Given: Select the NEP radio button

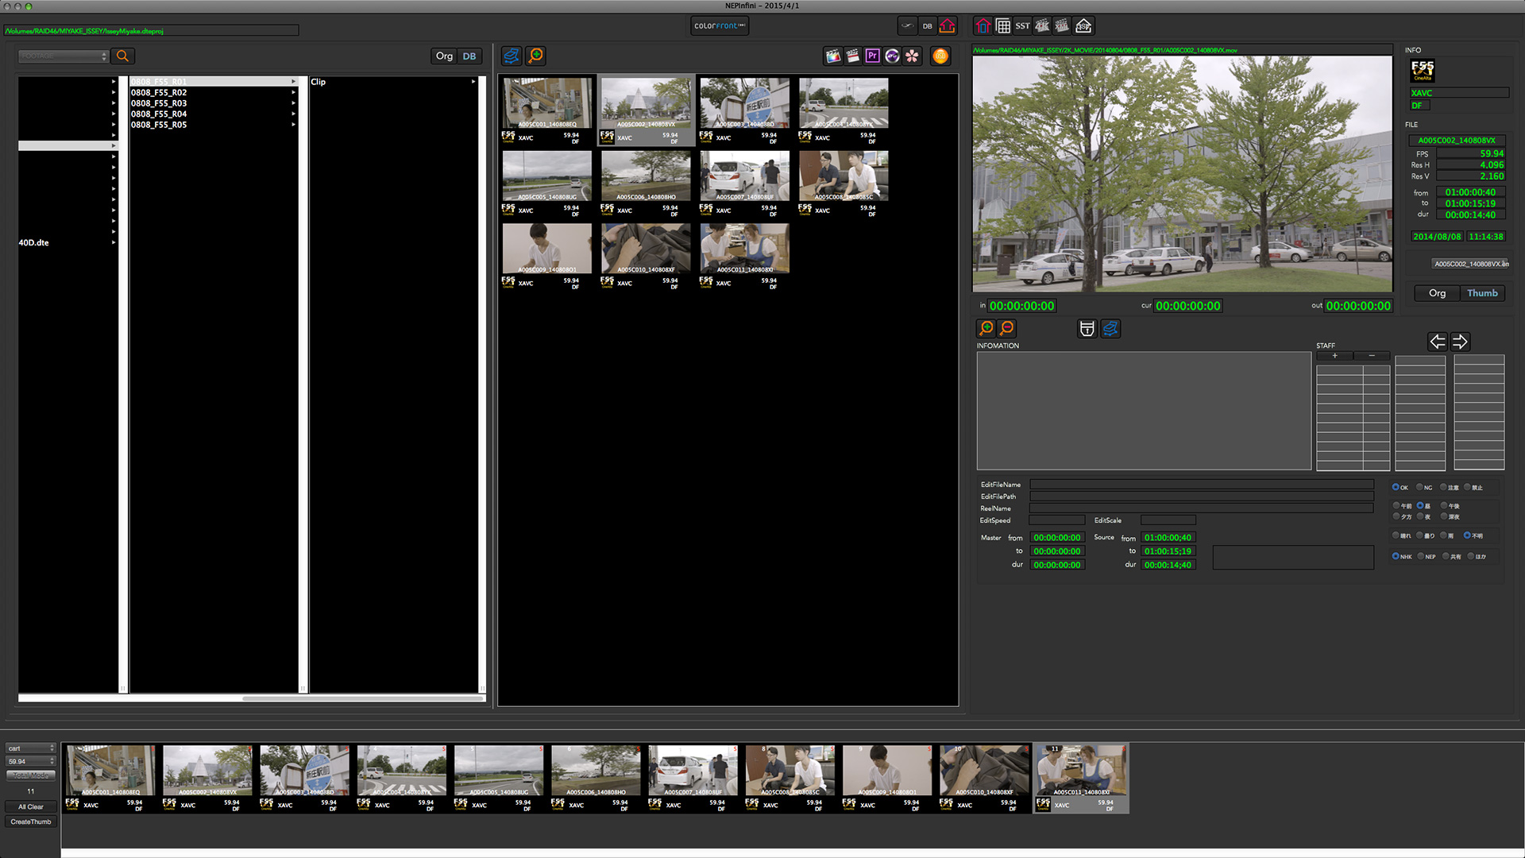Looking at the screenshot, I should (1421, 556).
